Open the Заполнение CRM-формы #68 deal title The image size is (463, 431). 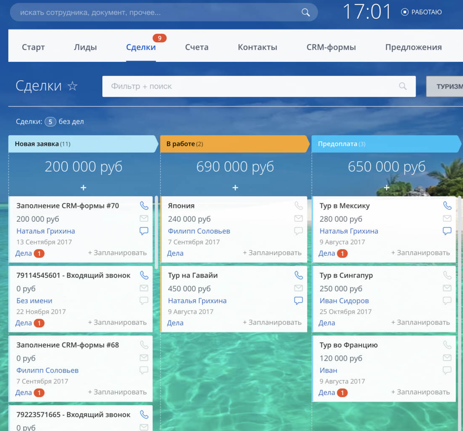(68, 345)
